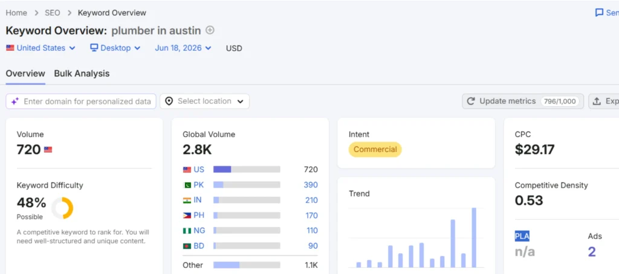Open the Jun 18, 2026 date dropdown
Viewport: 619px width, 274px height.
pos(183,48)
